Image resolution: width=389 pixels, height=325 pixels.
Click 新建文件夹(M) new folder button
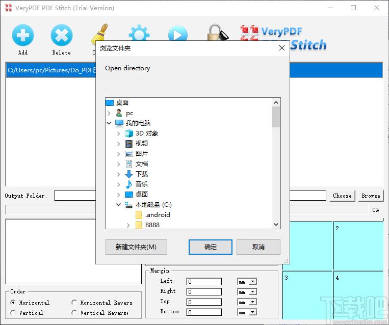(x=136, y=247)
